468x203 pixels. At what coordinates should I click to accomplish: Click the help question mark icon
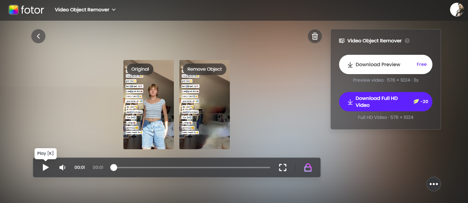coord(407,41)
